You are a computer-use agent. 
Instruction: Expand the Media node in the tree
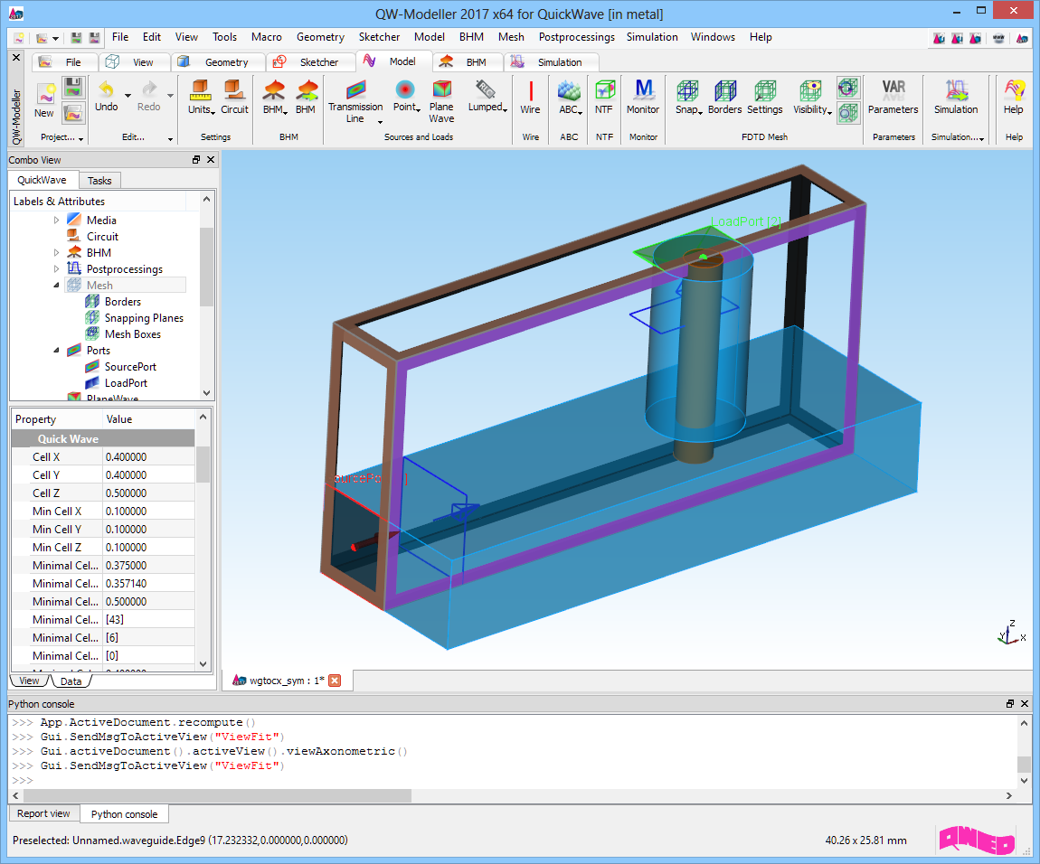point(56,221)
